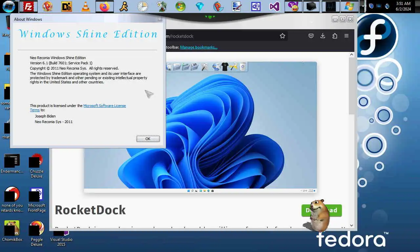Open the picture-with-pen editor taskbar icon
This screenshot has width=420, height=252.
[237, 6]
